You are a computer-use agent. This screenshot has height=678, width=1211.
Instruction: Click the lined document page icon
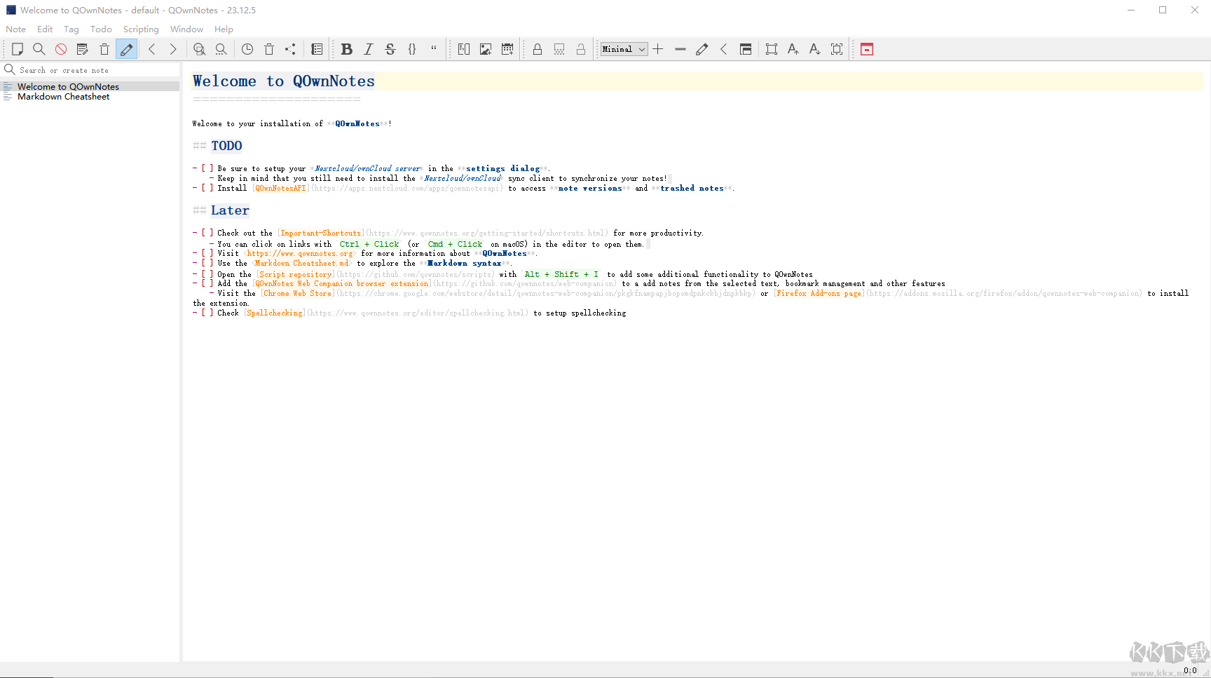[317, 49]
